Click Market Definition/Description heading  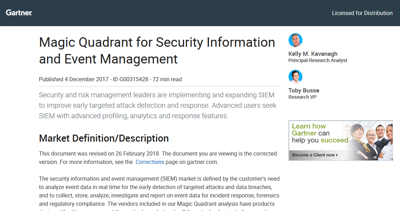click(x=104, y=138)
